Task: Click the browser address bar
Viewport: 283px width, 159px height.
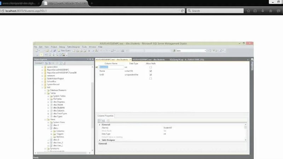Action: point(90,11)
